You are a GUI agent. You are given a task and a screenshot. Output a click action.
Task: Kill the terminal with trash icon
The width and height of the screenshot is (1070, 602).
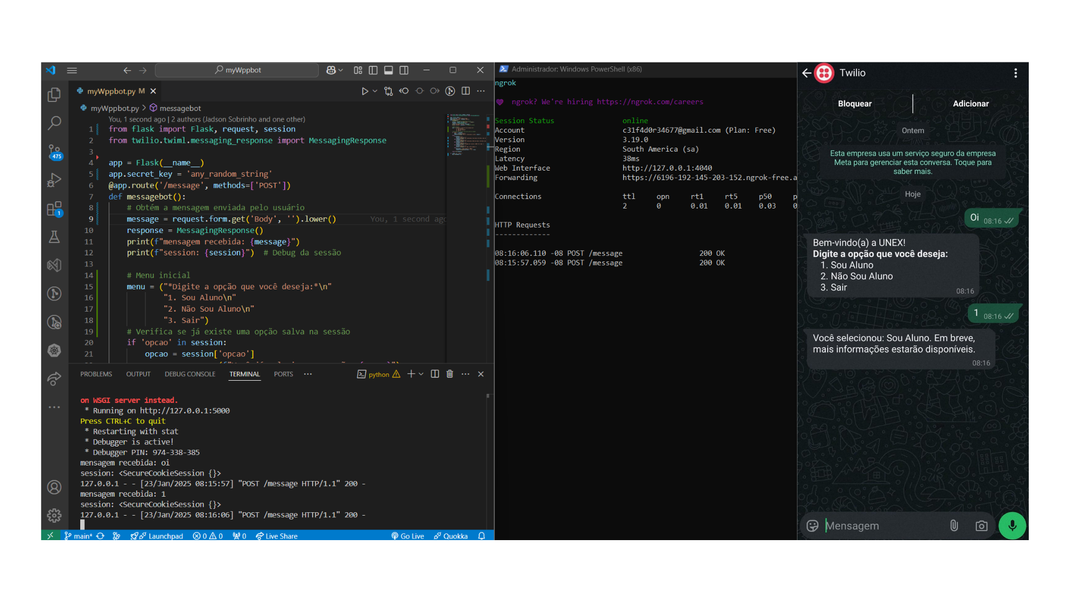pos(450,374)
